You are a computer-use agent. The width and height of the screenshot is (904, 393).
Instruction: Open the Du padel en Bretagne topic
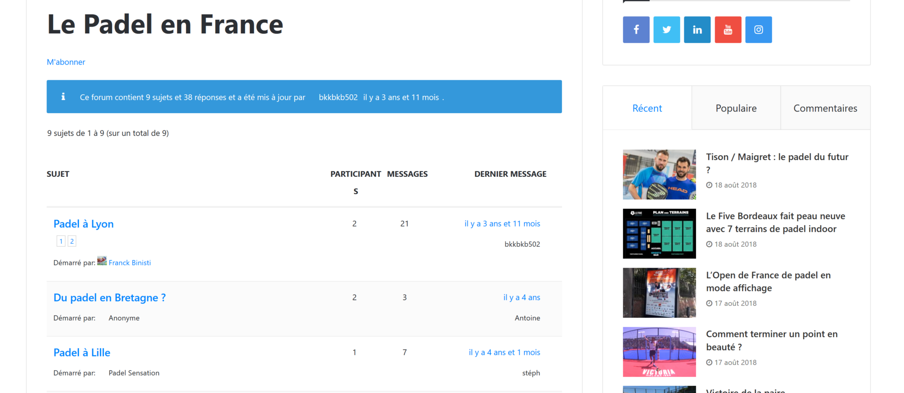coord(109,298)
